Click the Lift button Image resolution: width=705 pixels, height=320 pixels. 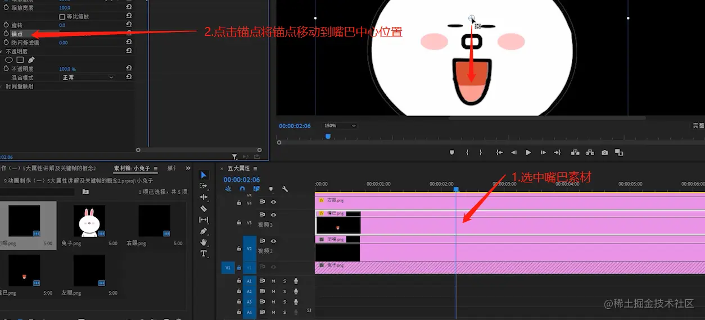575,152
